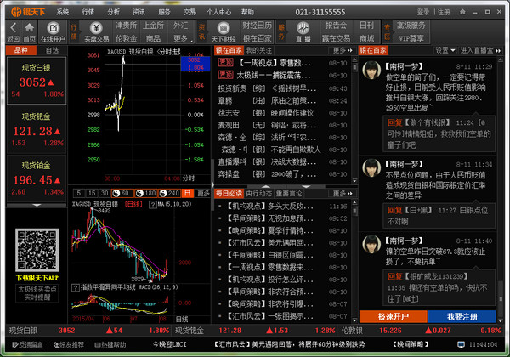Viewport: 510px width, 357px height.
Task: Click 南柯一梦 avatar on 11:29 post
Action: click(x=371, y=70)
